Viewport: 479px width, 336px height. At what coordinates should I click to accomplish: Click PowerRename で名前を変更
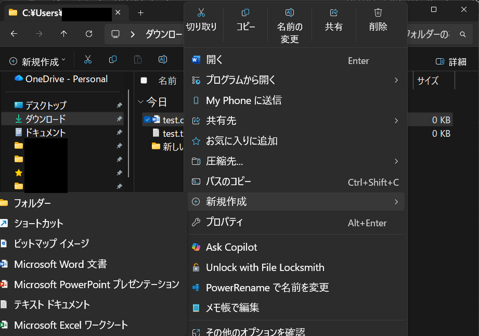(267, 288)
